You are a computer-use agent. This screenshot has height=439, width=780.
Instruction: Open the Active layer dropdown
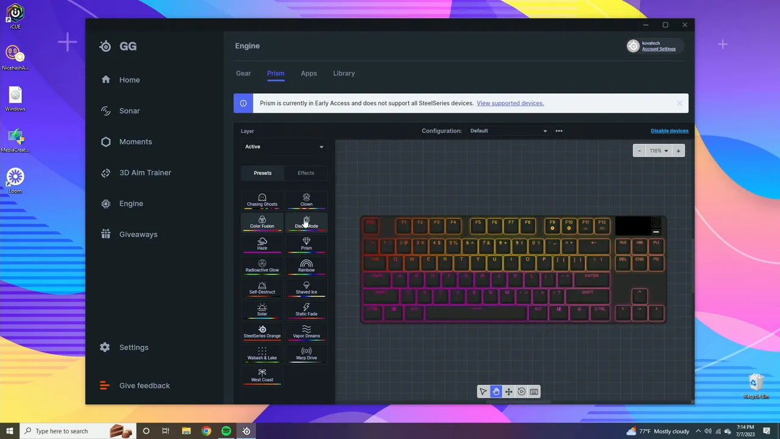coord(284,146)
